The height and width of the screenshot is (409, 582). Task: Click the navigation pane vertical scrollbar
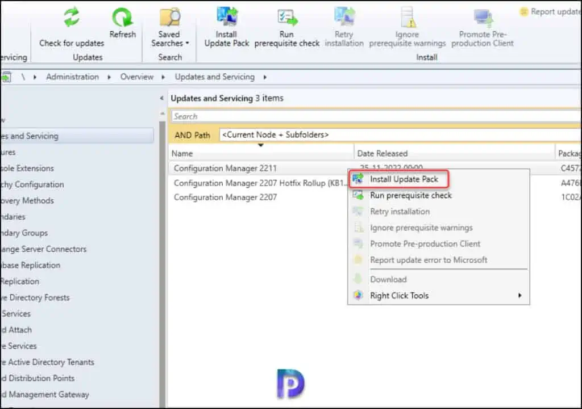(162, 263)
